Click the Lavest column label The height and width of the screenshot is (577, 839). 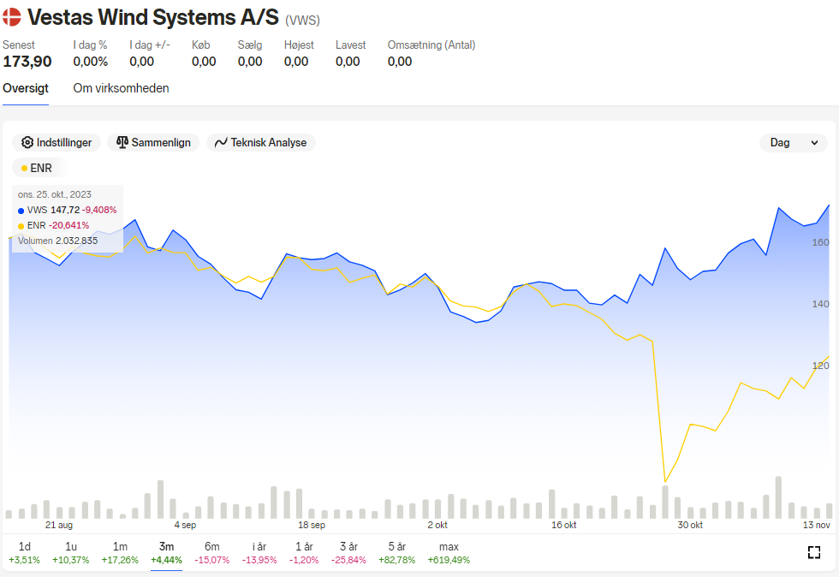[350, 45]
